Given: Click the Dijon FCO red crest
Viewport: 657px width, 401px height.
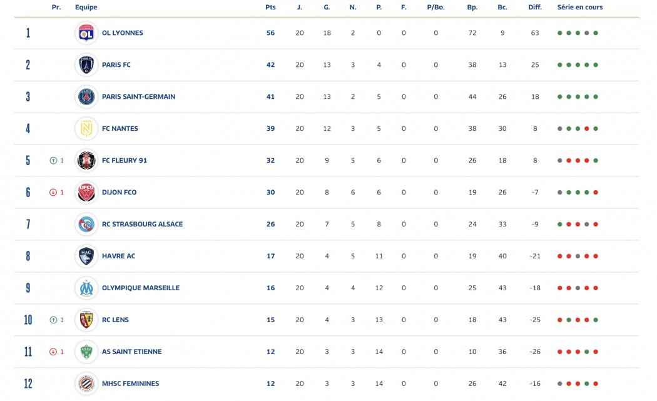Looking at the screenshot, I should pos(86,193).
